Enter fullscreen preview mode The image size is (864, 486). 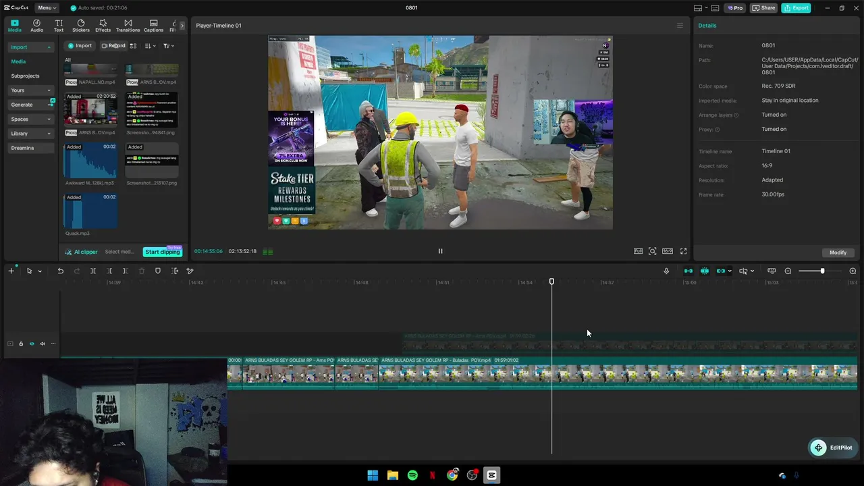pos(683,251)
